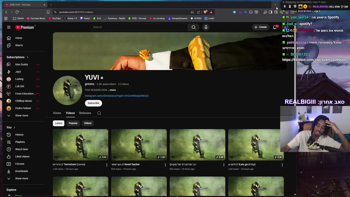This screenshot has width=350, height=197.
Task: Close the YUVI YouTube tab
Action: (44, 5)
